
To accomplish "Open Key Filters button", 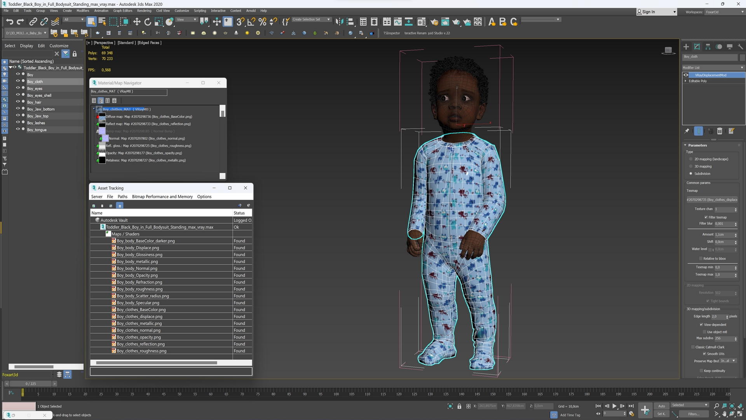I will point(694,414).
